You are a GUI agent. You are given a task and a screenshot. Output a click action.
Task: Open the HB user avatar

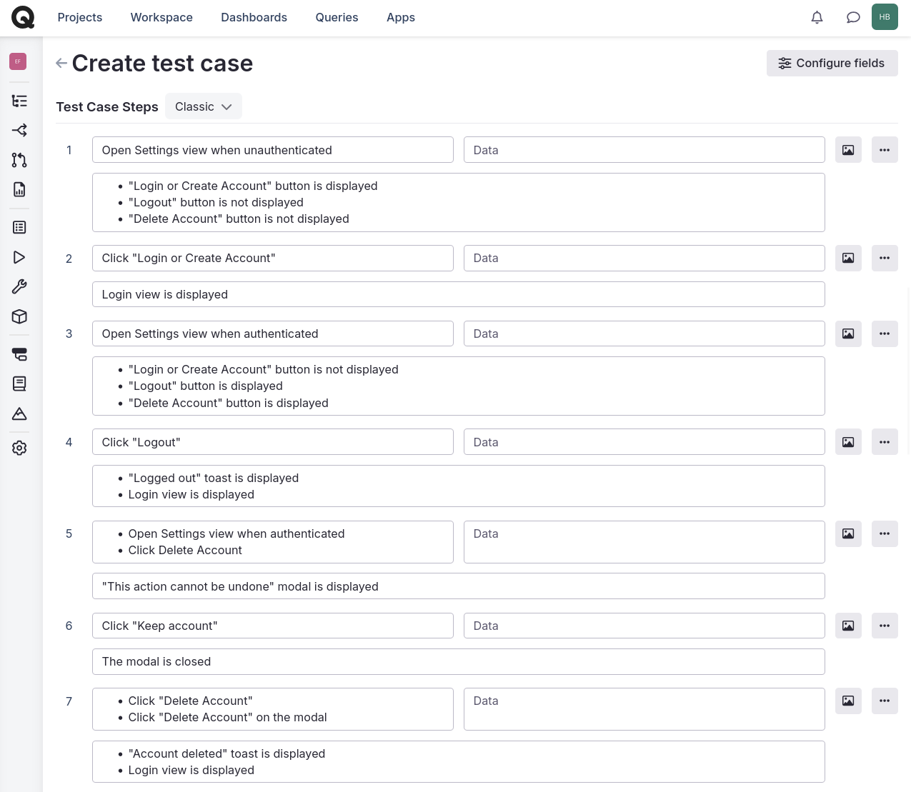point(885,17)
